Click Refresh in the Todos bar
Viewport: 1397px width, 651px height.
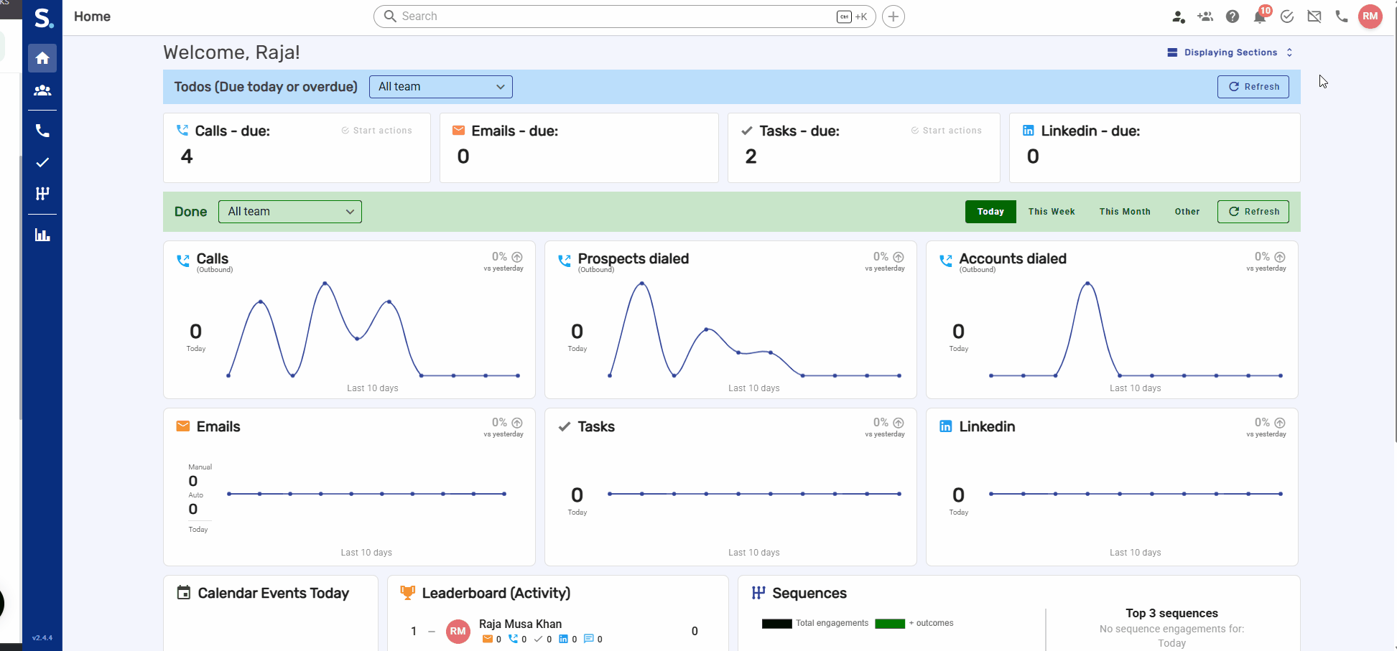click(1253, 87)
